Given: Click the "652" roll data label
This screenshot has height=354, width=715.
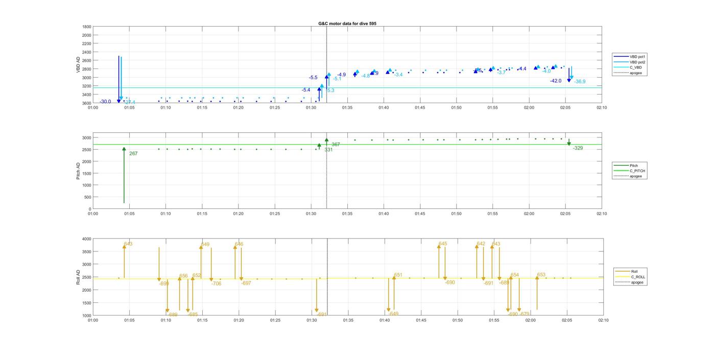Looking at the screenshot, I should [x=197, y=275].
